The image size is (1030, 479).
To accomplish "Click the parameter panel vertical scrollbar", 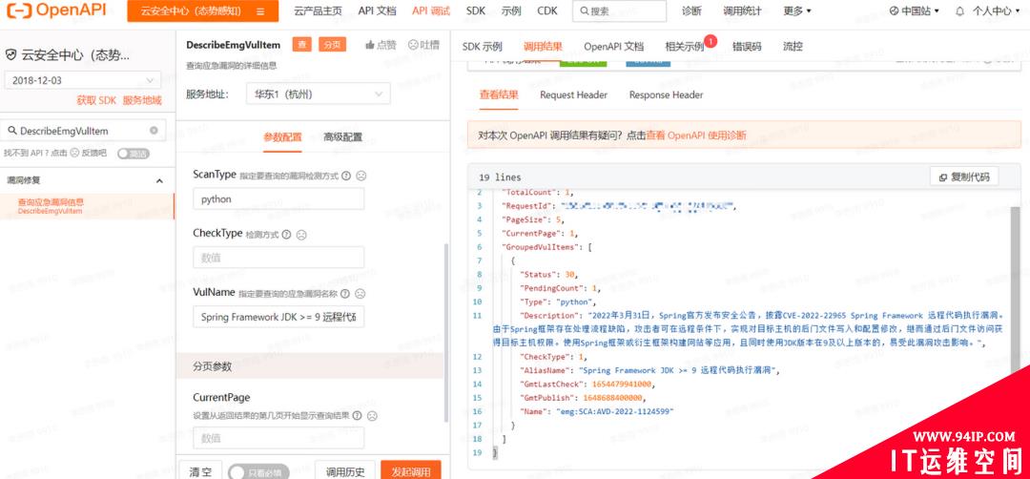I will pyautogui.click(x=446, y=332).
